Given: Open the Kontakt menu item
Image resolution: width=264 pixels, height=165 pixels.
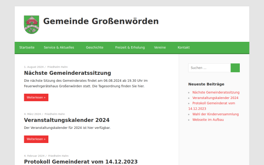Looking at the screenshot, I should pyautogui.click(x=183, y=48).
